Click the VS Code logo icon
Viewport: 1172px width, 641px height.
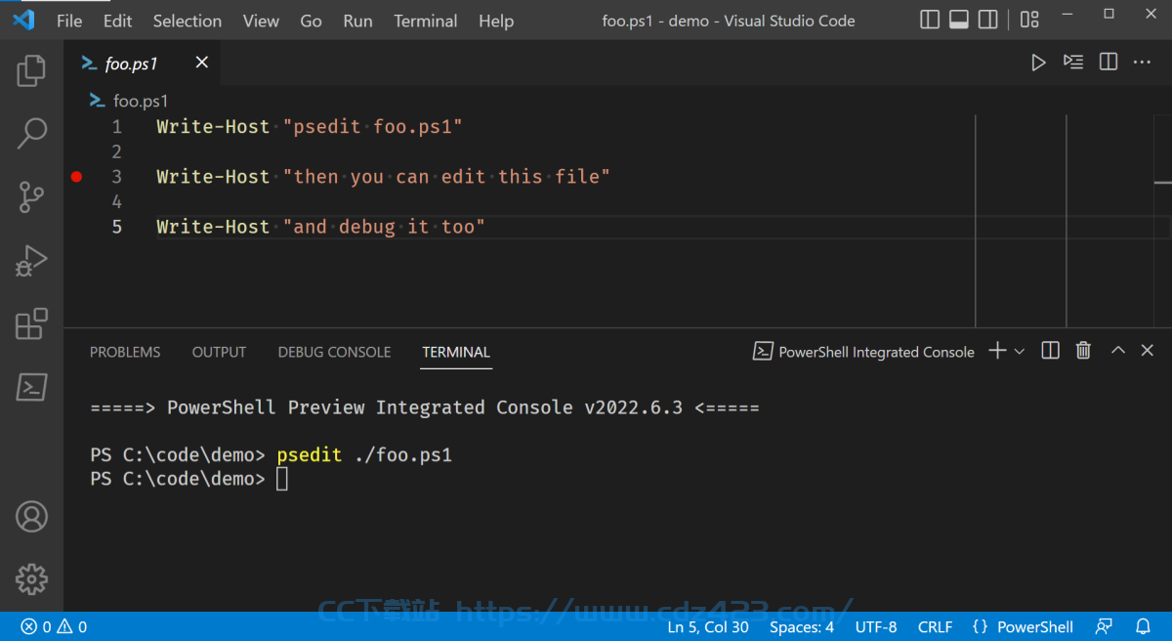(x=23, y=20)
